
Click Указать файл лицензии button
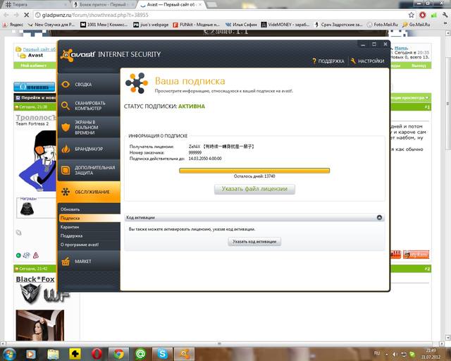[x=254, y=189]
